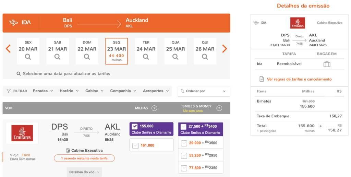Expand the Cabine filter dropdown
Image resolution: width=351 pixels, height=177 pixels.
click(95, 91)
